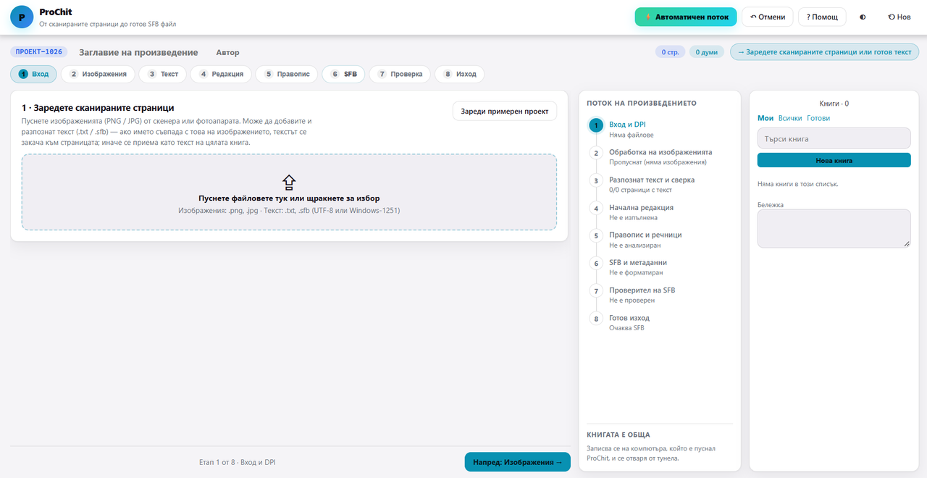Show the Всички books filter

tap(790, 118)
